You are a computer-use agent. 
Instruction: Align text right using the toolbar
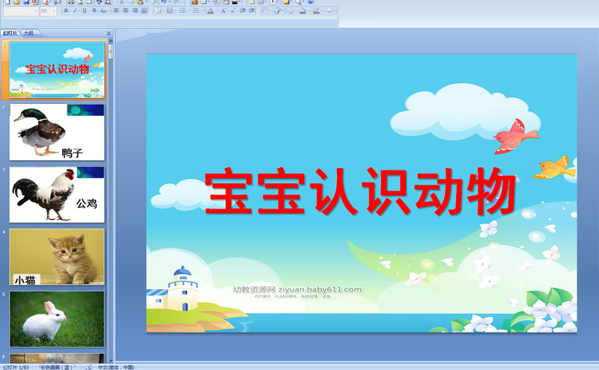click(136, 10)
